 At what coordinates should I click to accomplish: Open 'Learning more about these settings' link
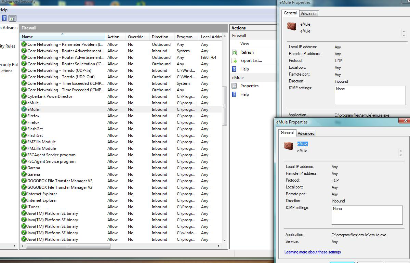click(313, 252)
